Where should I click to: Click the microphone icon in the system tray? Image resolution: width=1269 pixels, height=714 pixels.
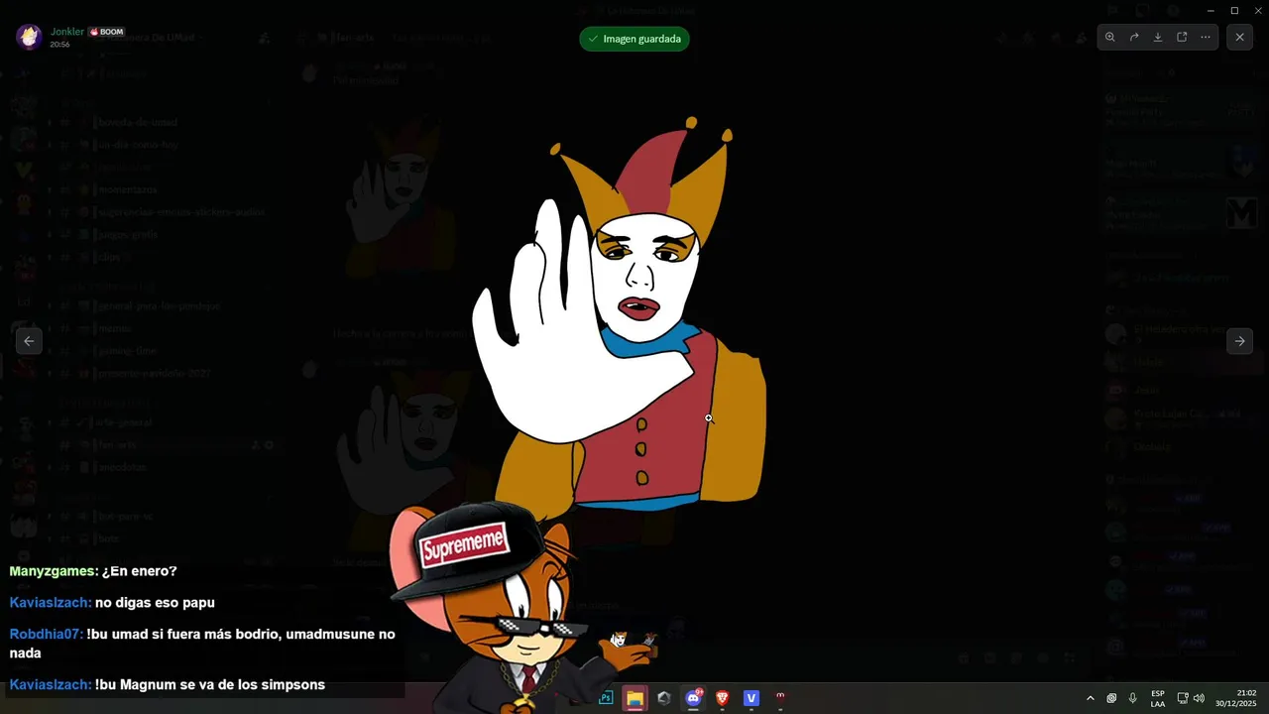(1133, 698)
